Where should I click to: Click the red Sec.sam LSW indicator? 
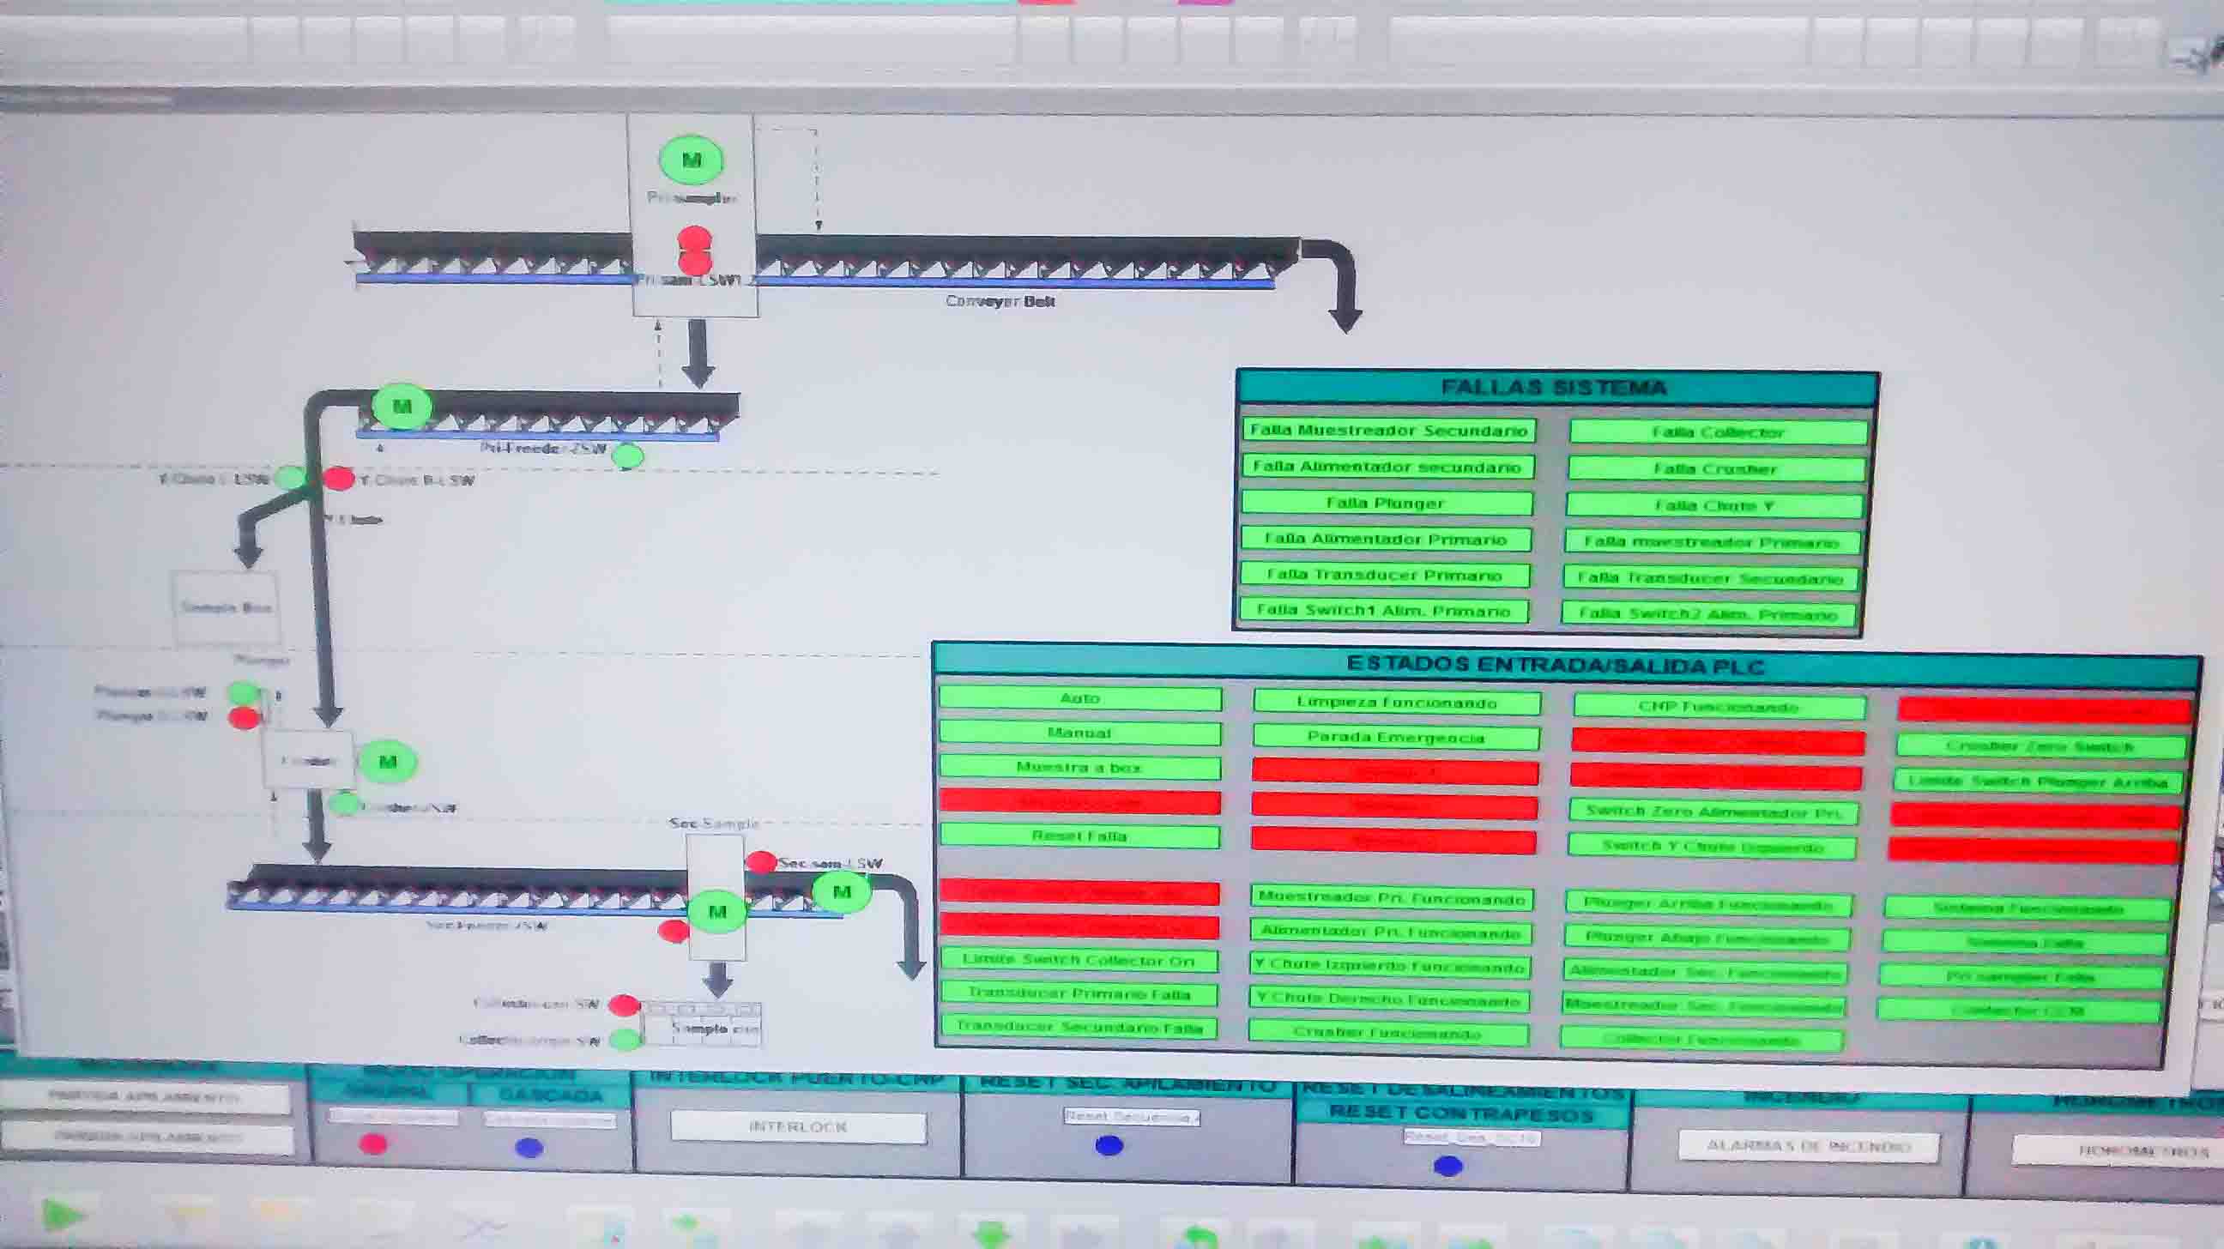(x=760, y=861)
